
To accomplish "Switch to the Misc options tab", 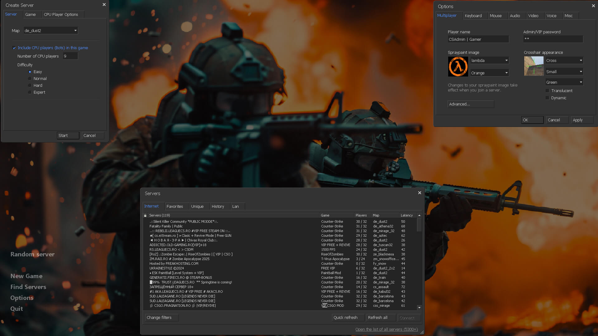I will coord(571,16).
